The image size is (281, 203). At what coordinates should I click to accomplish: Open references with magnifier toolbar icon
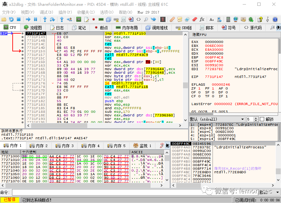pyautogui.click(x=146, y=19)
